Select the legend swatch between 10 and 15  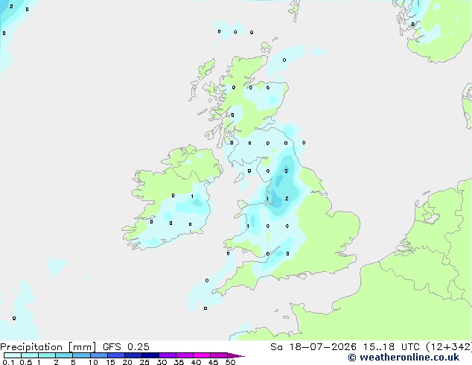(x=99, y=355)
